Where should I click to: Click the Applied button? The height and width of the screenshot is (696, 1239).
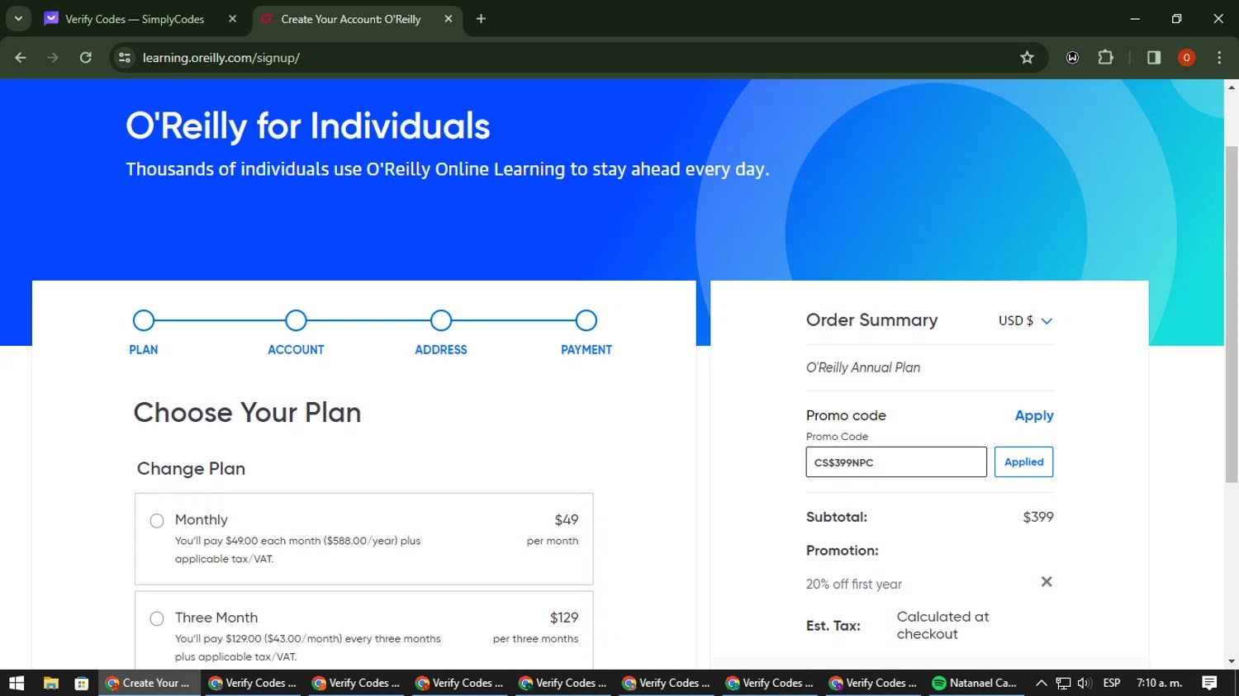click(x=1024, y=462)
